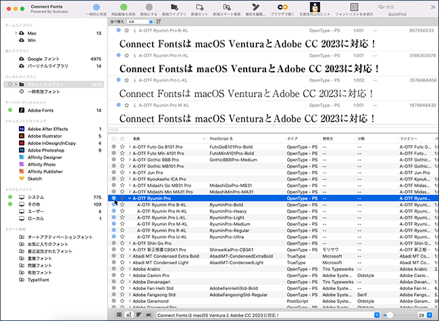Sort by ファミリー column header
439x321 pixels.
(415, 139)
